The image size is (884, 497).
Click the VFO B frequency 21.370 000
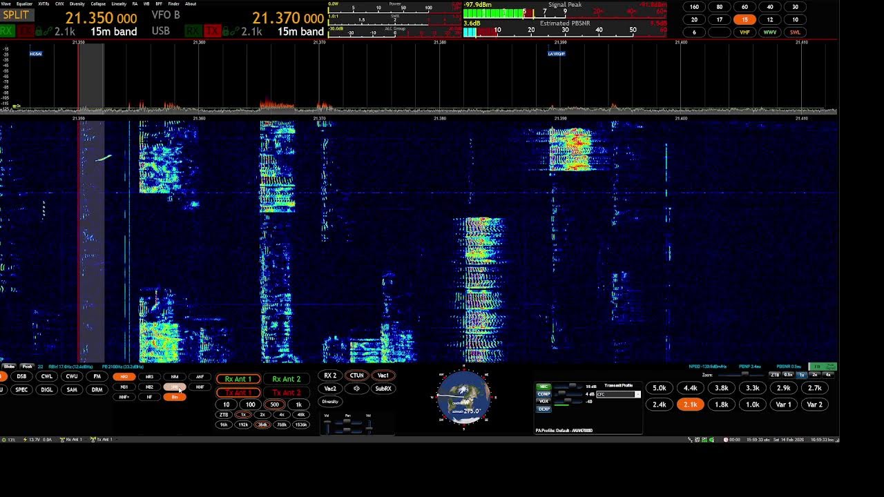click(x=288, y=18)
